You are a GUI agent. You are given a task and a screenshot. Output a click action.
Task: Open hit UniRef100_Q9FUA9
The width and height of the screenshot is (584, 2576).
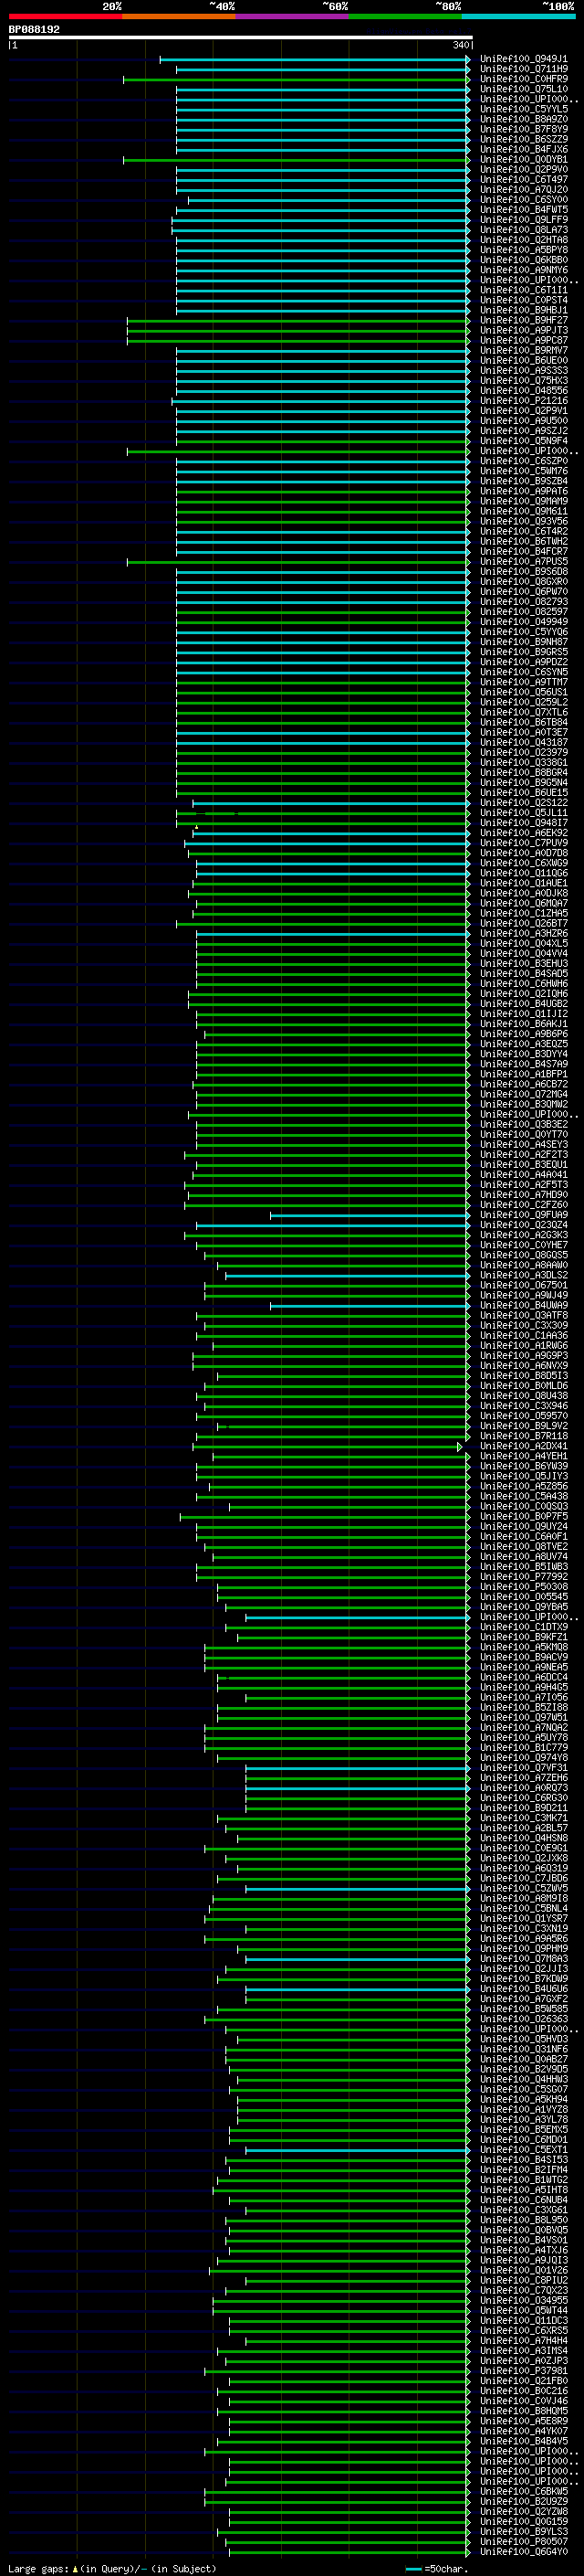tap(523, 1215)
